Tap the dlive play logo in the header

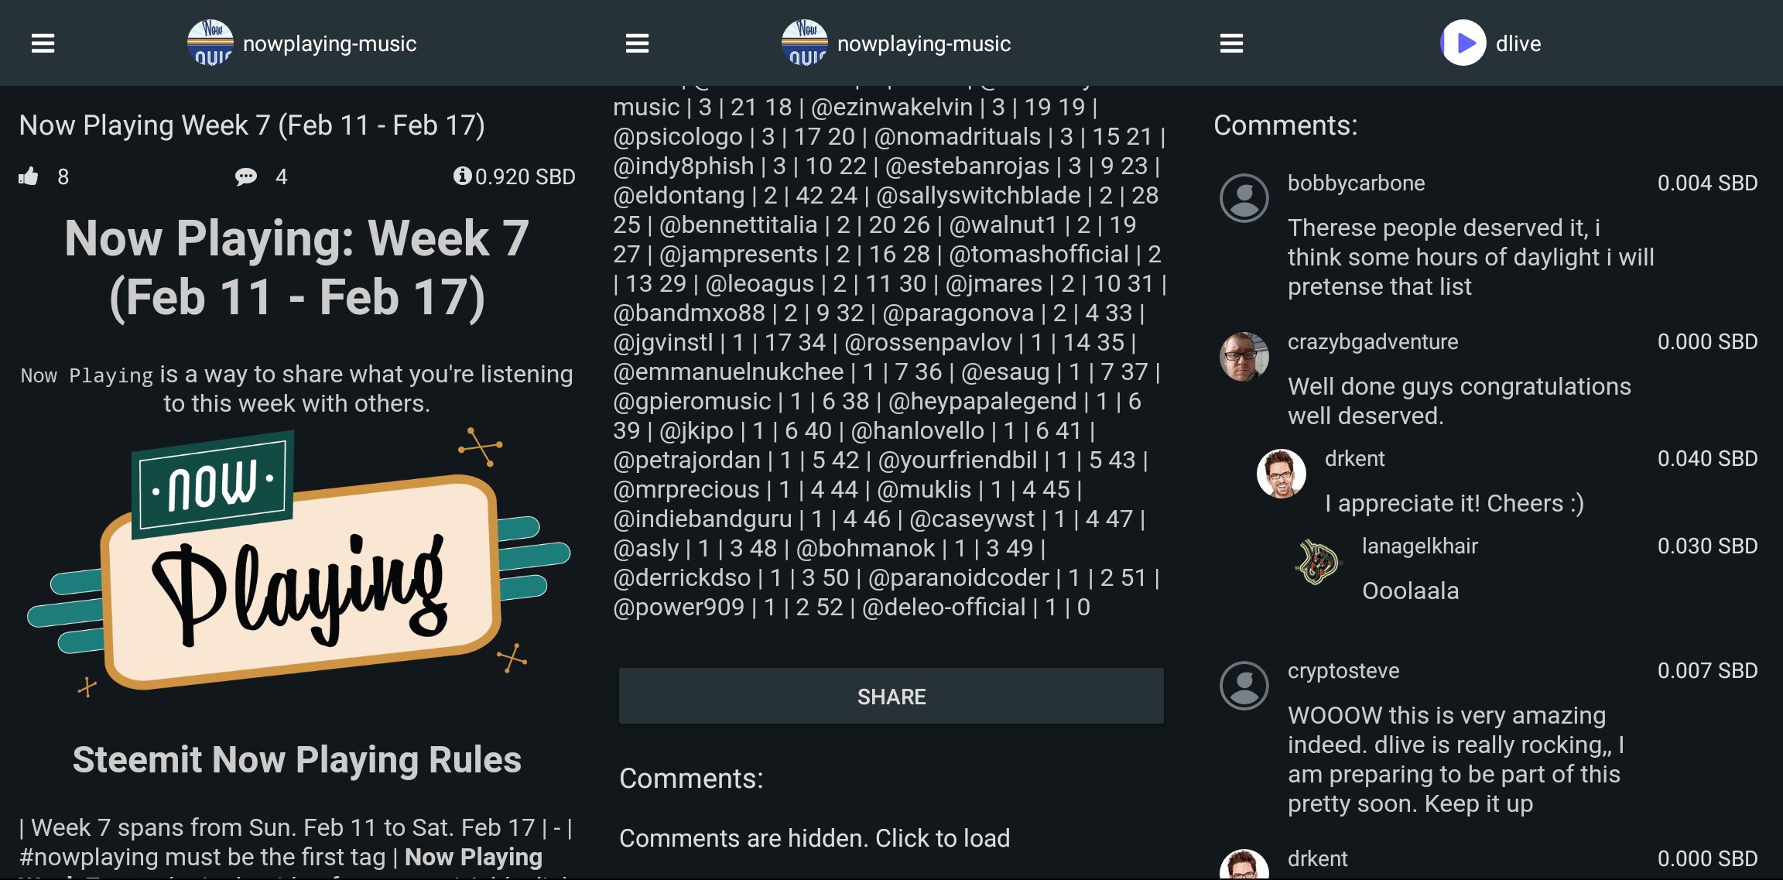[x=1463, y=43]
